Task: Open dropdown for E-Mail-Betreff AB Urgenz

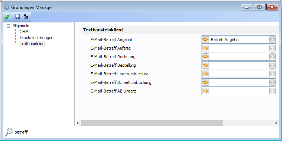Action: click(x=272, y=91)
